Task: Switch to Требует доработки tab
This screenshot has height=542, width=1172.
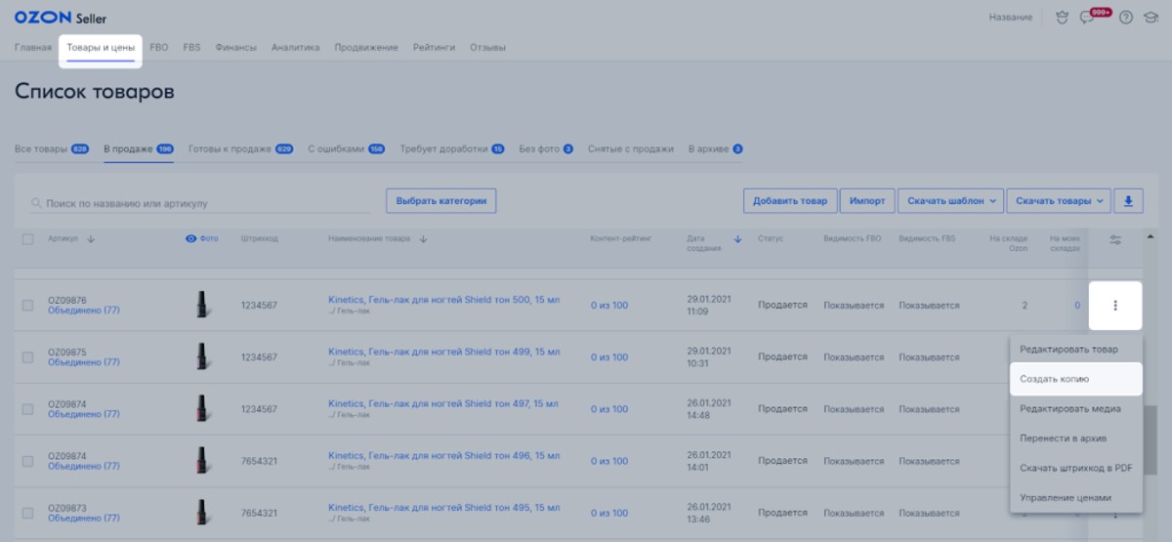Action: click(452, 149)
